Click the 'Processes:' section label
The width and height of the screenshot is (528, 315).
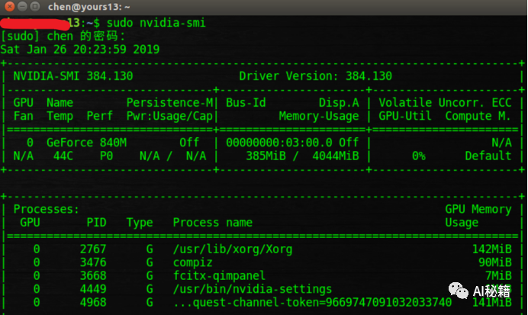[x=46, y=209]
